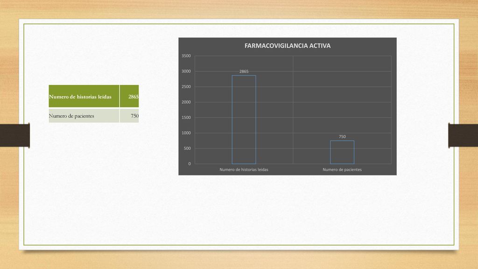Click the 2000 y-axis value
The width and height of the screenshot is (478, 269).
(x=186, y=102)
